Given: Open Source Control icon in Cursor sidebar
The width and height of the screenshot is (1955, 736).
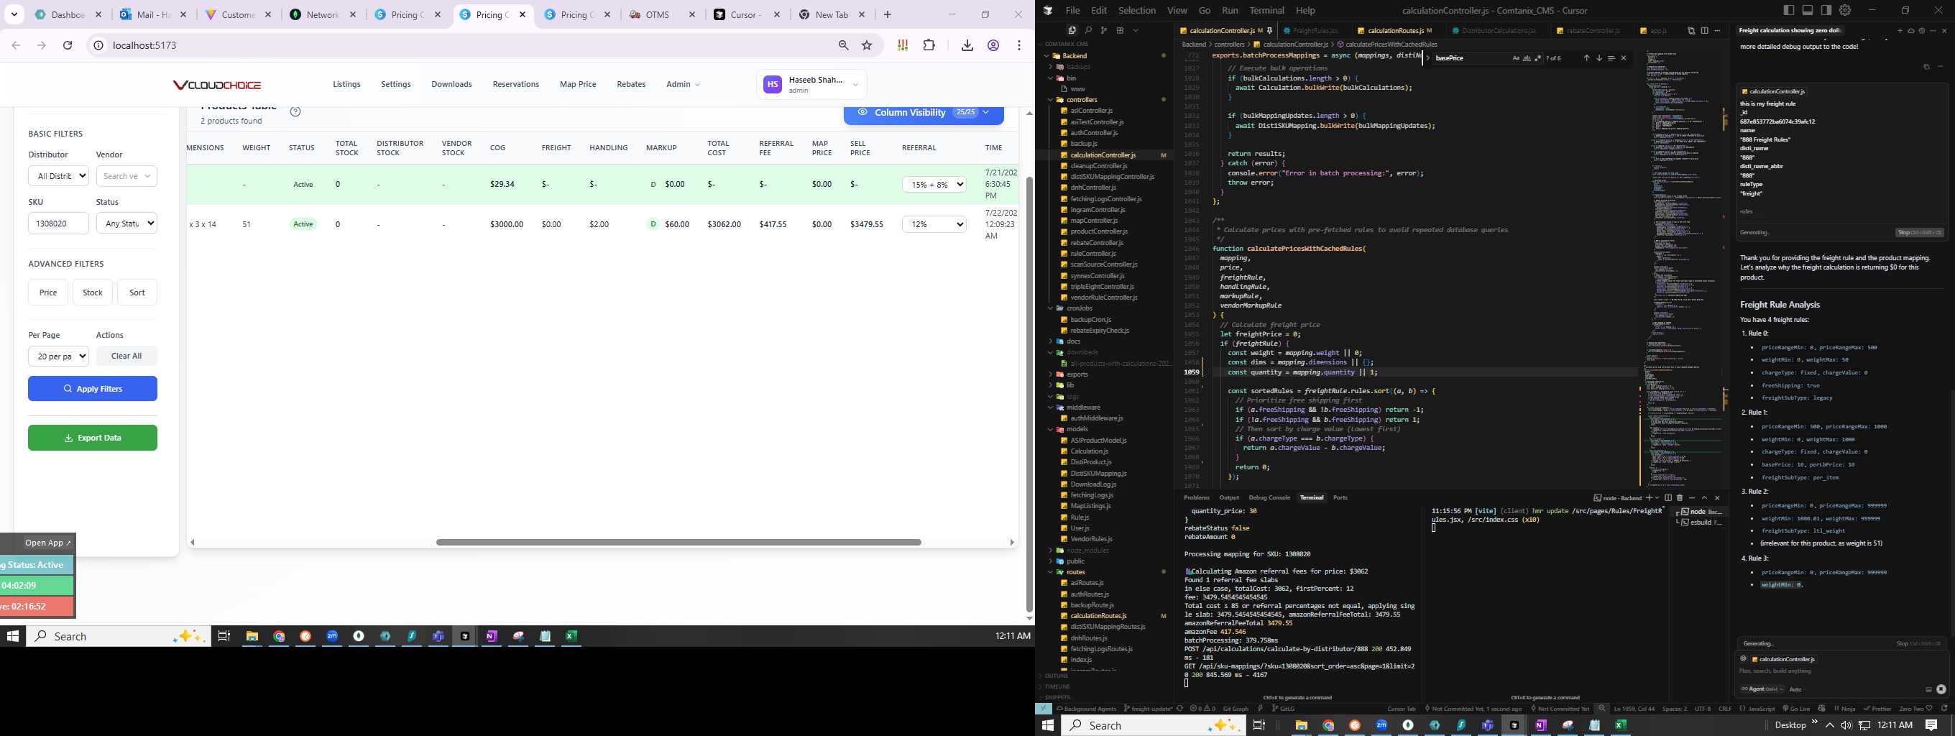Looking at the screenshot, I should click(1103, 30).
